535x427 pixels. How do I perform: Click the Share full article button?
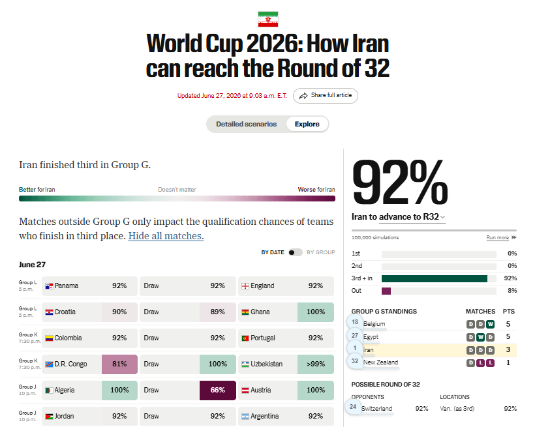325,95
